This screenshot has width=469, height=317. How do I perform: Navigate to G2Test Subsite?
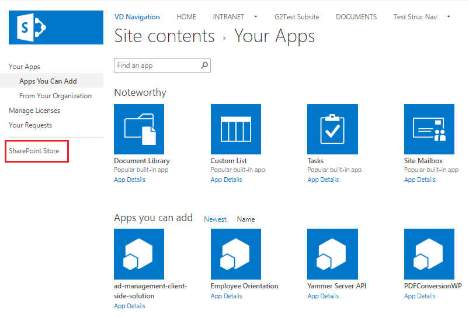click(x=297, y=17)
